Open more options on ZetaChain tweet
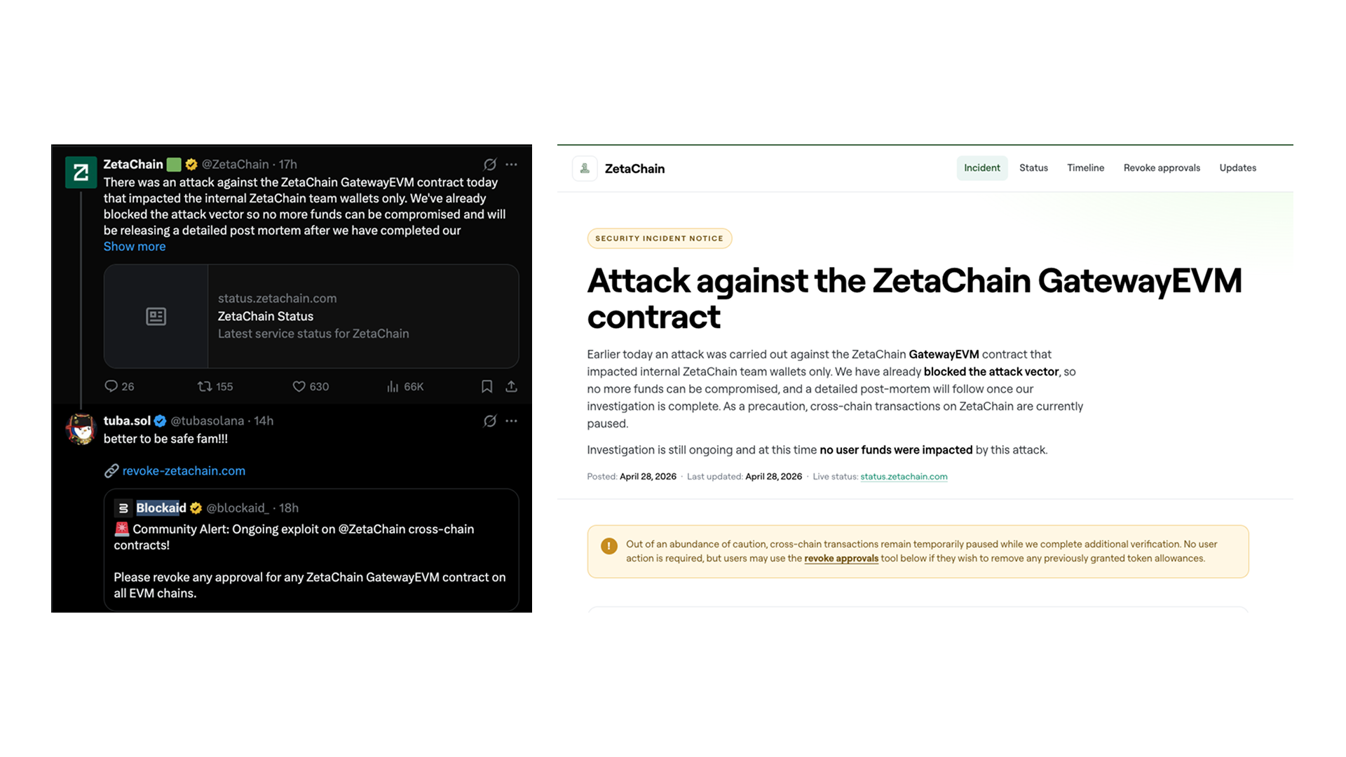Viewport: 1346px width, 757px height. (x=512, y=164)
